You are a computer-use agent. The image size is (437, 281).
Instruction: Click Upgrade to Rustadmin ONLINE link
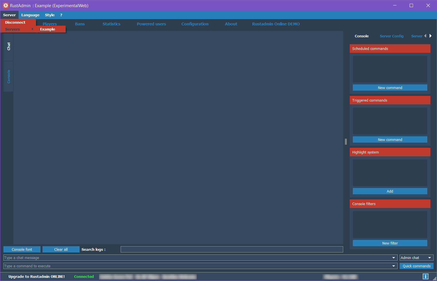tap(37, 277)
